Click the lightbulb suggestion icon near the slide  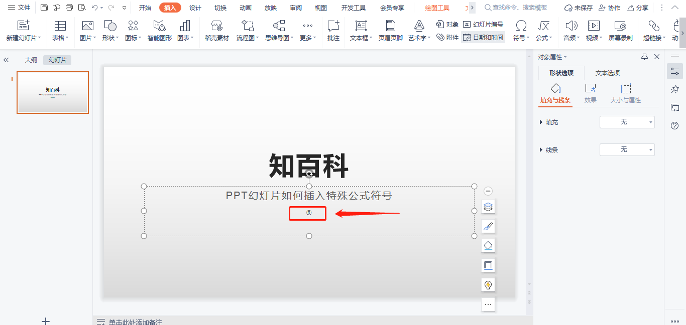point(488,284)
